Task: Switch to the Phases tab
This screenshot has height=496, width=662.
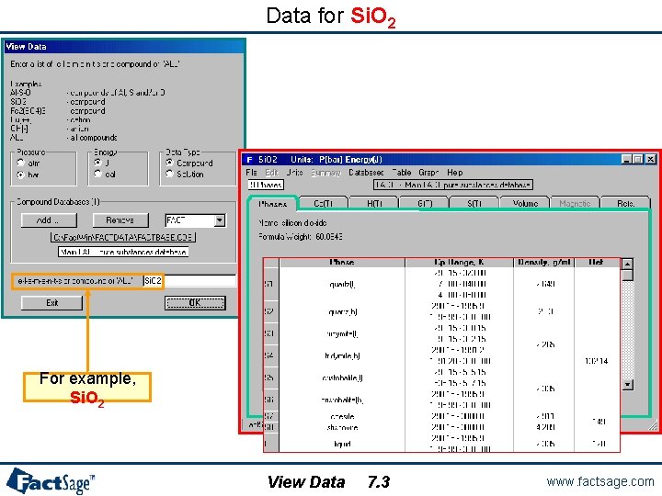Action: pos(273,204)
